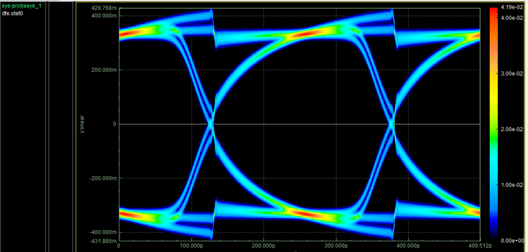Image resolution: width=528 pixels, height=252 pixels.
Task: Click the -431.885m y-axis minimum value
Action: pyautogui.click(x=103, y=241)
